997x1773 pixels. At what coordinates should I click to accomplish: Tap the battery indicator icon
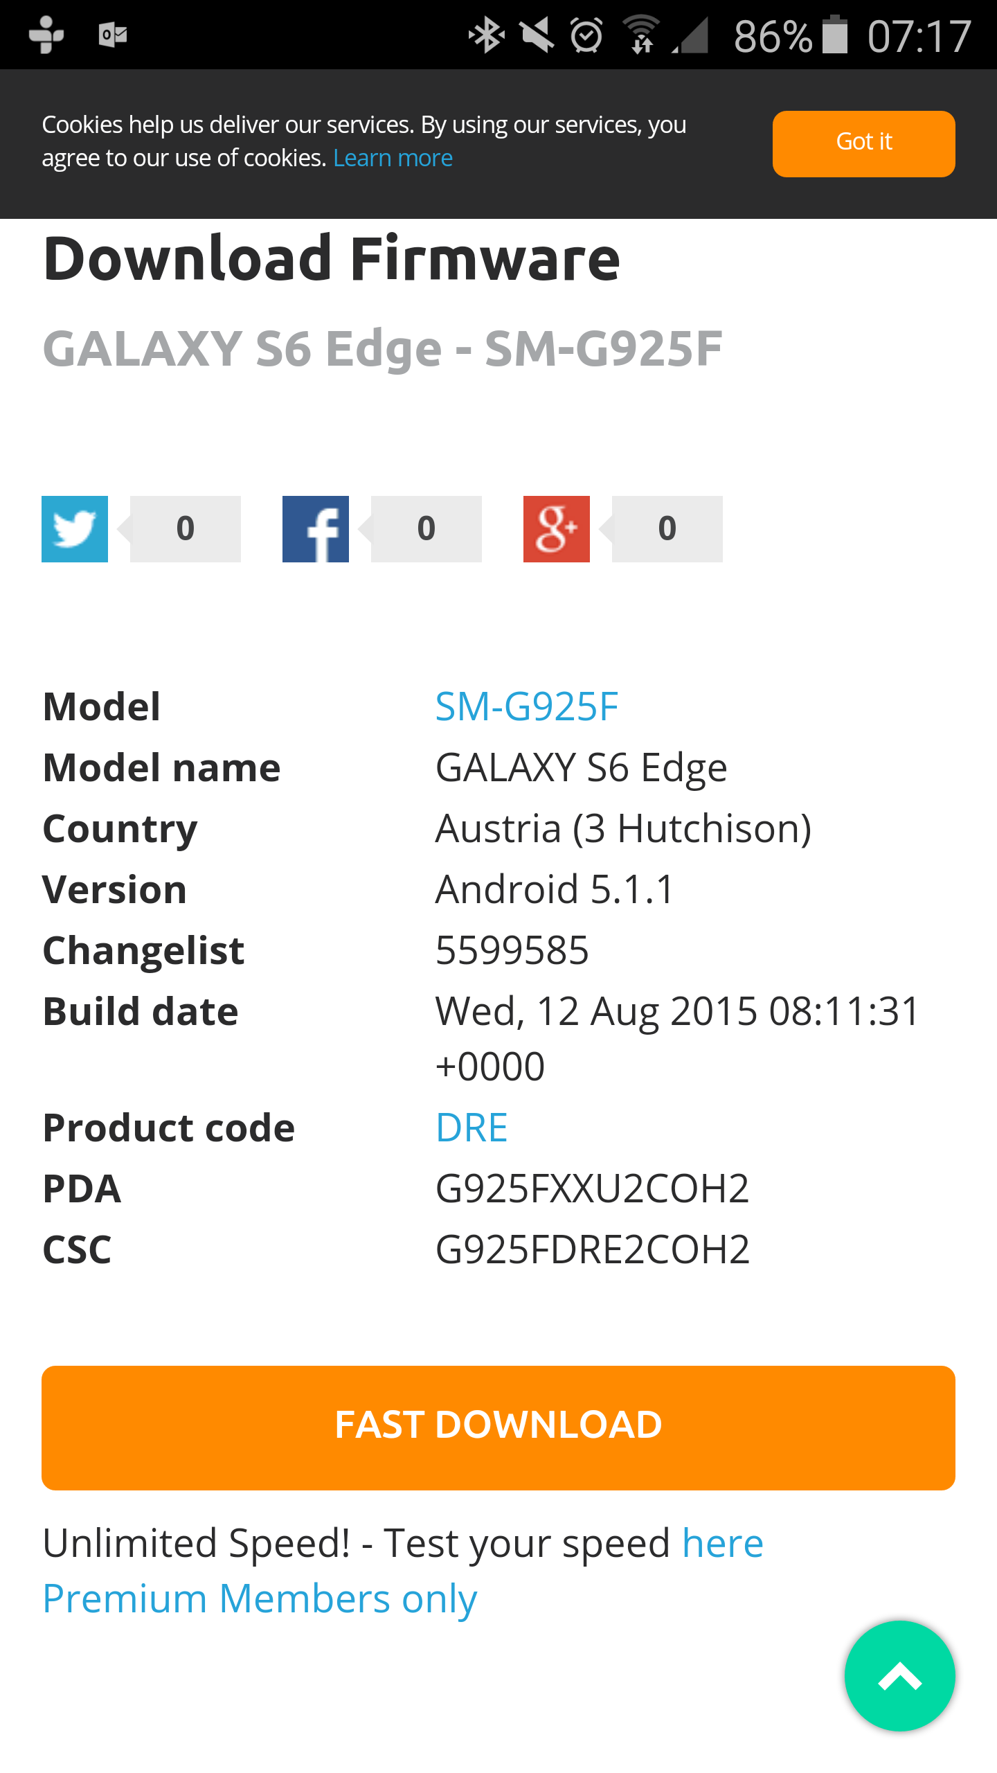pyautogui.click(x=835, y=35)
